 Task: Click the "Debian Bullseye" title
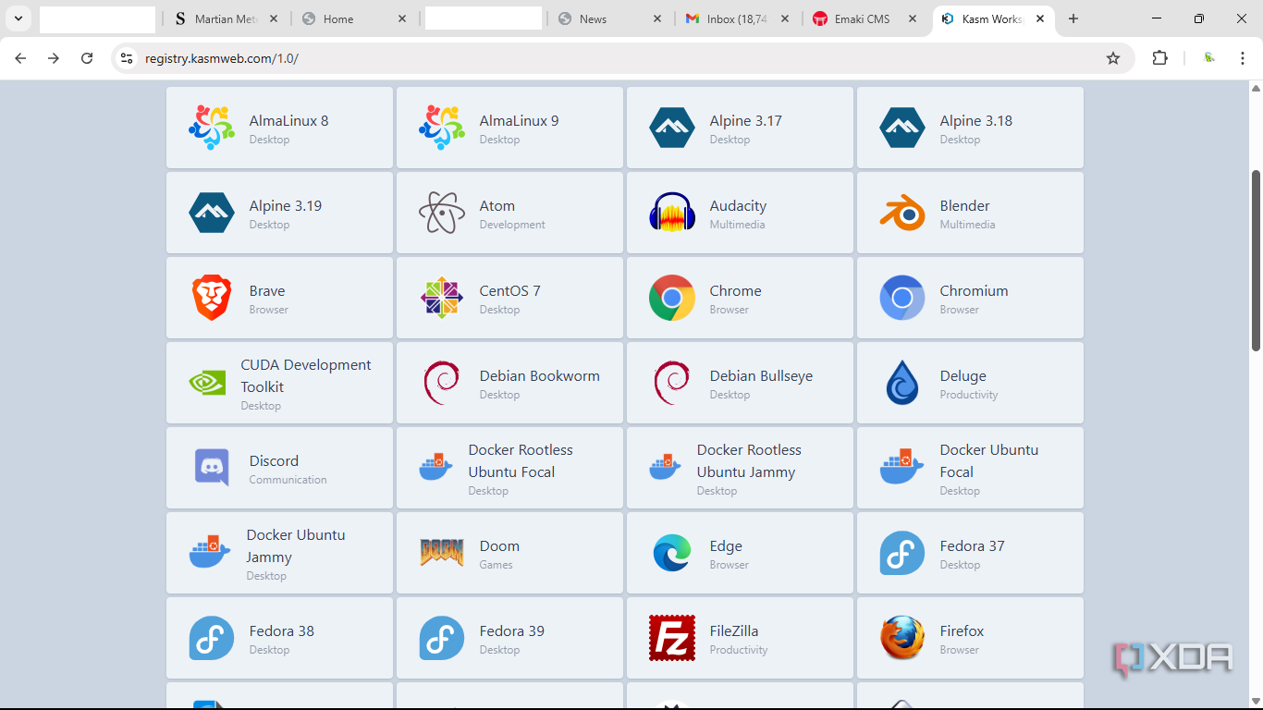tap(761, 375)
